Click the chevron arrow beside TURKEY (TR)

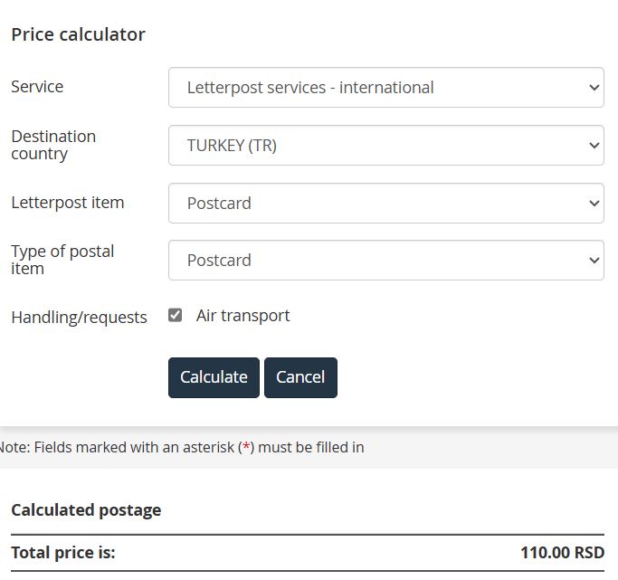pos(594,145)
